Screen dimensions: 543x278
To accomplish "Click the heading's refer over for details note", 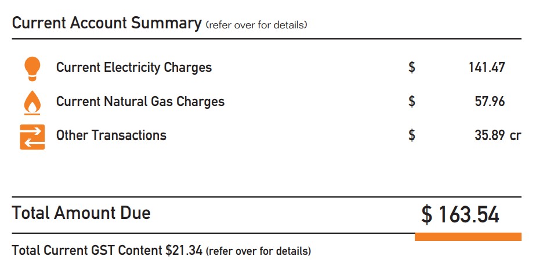I will 256,25.
